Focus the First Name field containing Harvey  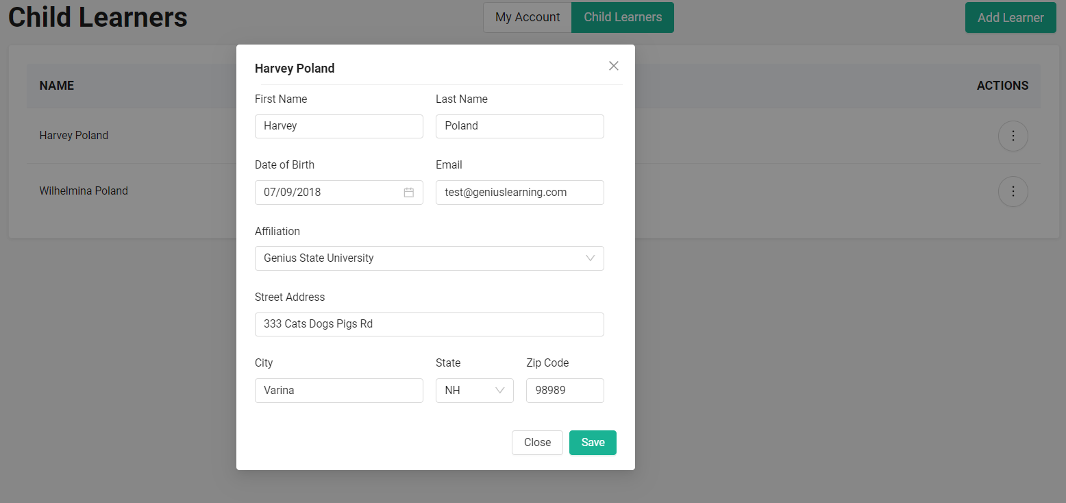pyautogui.click(x=338, y=126)
